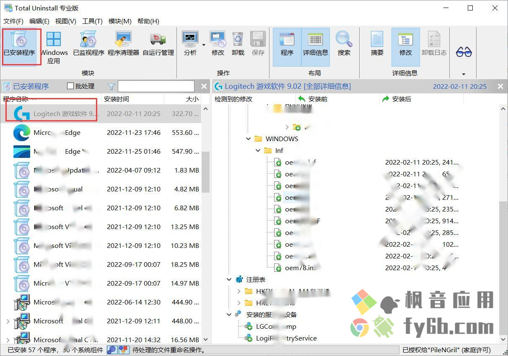Select the Edge entry sized 547.90
The image size is (508, 356).
tap(101, 151)
